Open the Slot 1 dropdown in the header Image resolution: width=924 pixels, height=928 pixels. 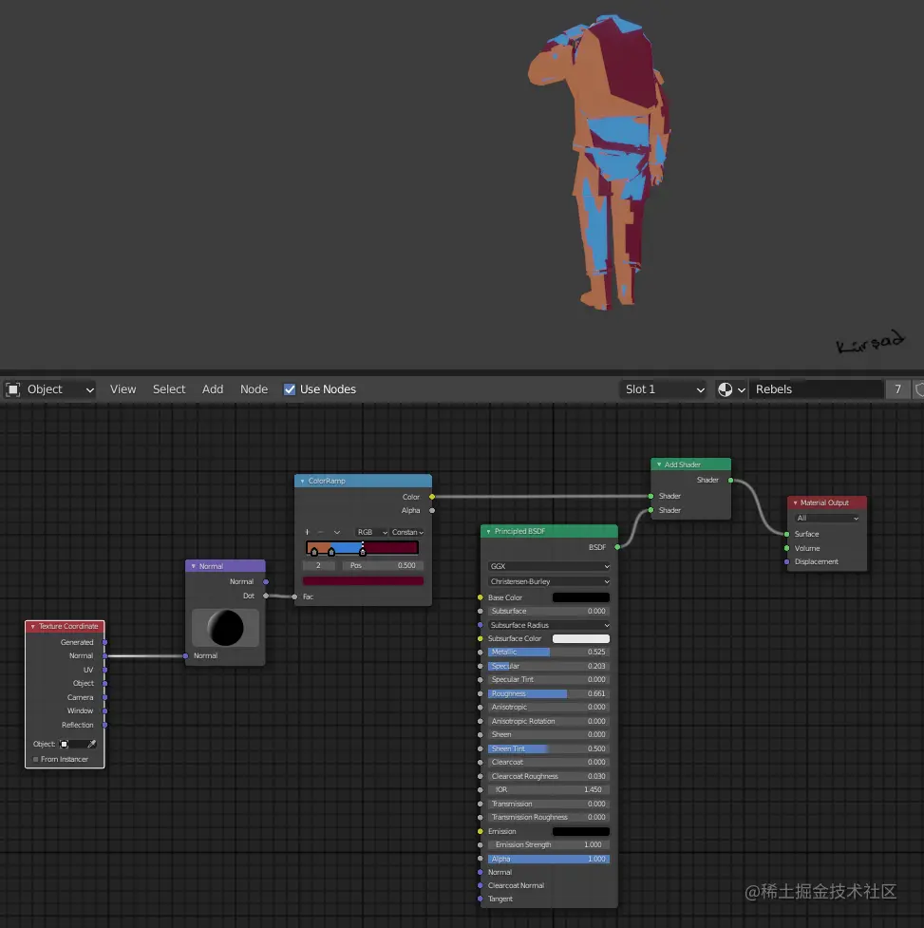664,388
